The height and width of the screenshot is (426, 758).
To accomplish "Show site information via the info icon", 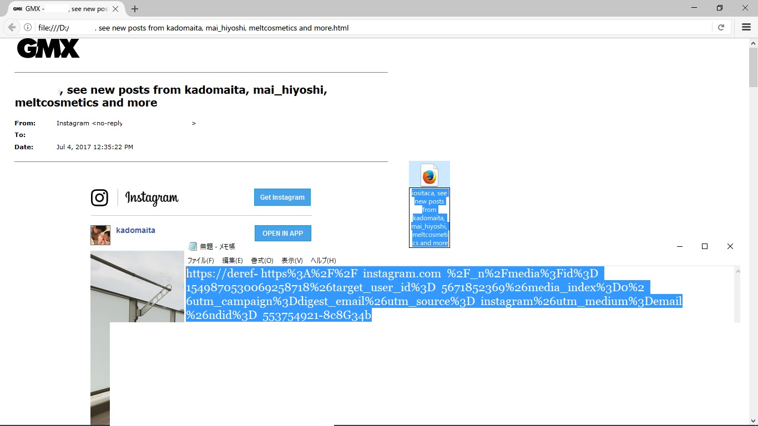I will click(x=27, y=27).
